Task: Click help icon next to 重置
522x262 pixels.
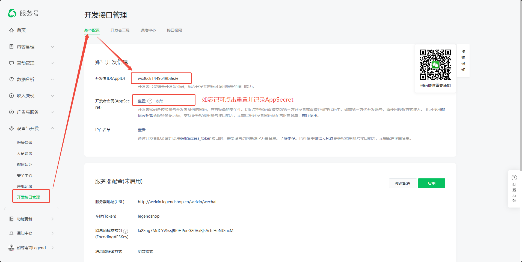Action: point(150,101)
